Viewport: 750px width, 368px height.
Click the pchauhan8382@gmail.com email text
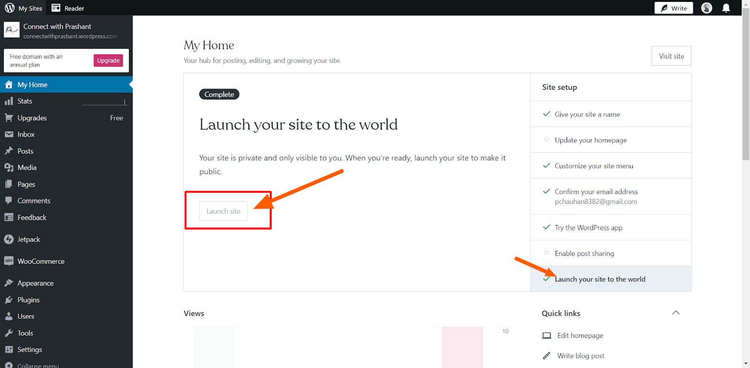596,202
